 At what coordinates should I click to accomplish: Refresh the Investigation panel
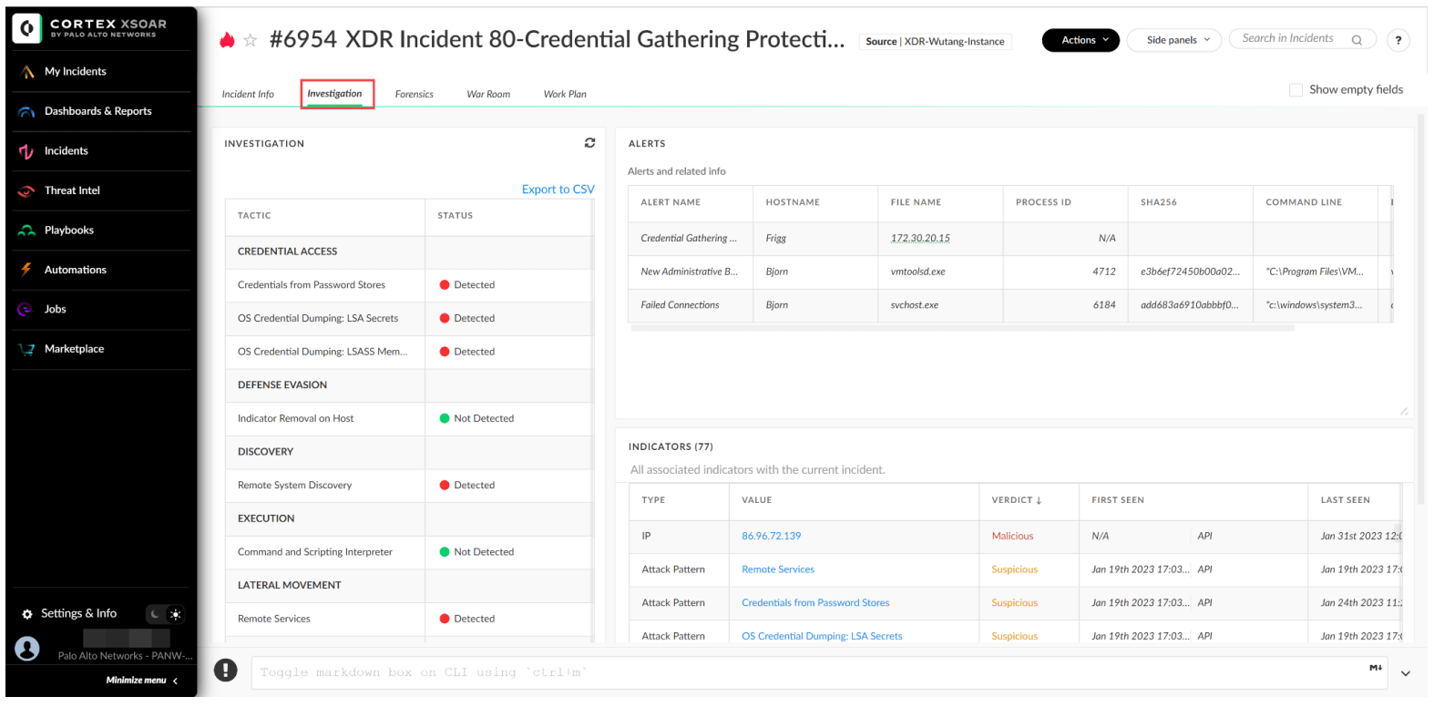[x=589, y=143]
